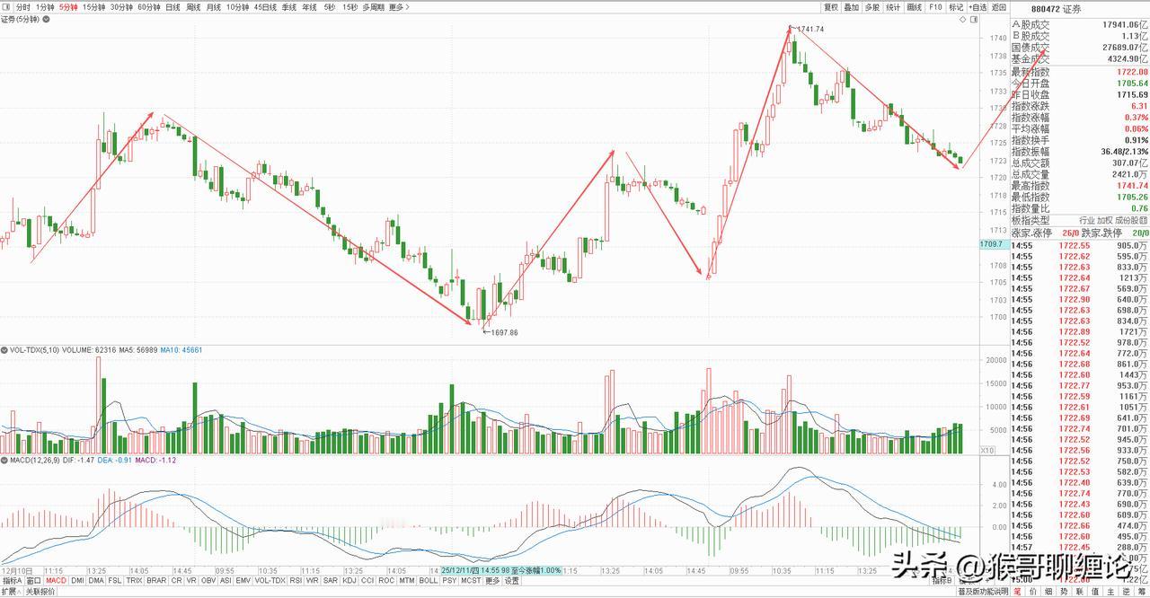Open 普及版功能说明 link
Screen dimensions: 1150x598
point(983,592)
